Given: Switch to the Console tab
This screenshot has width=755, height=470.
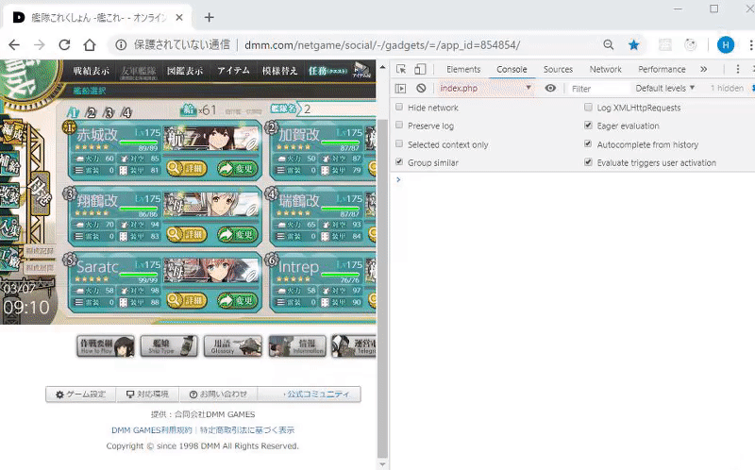Looking at the screenshot, I should coord(512,69).
